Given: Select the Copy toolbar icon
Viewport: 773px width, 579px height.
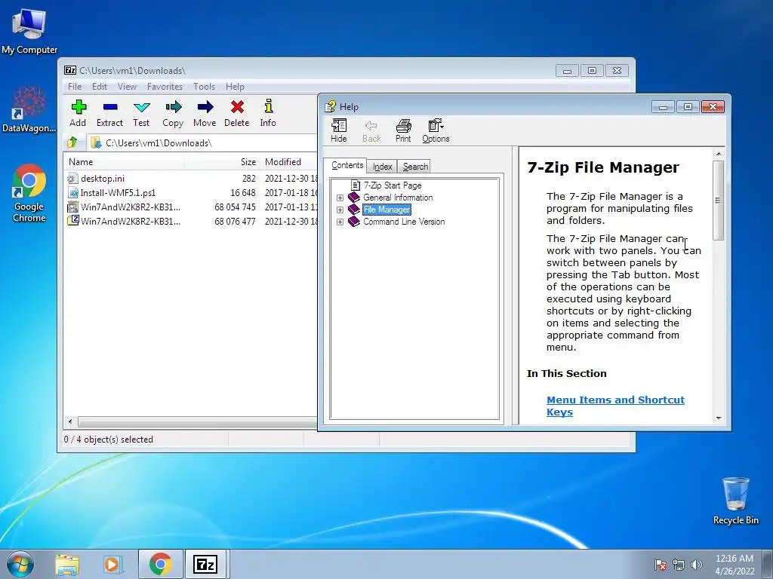Looking at the screenshot, I should click(173, 107).
